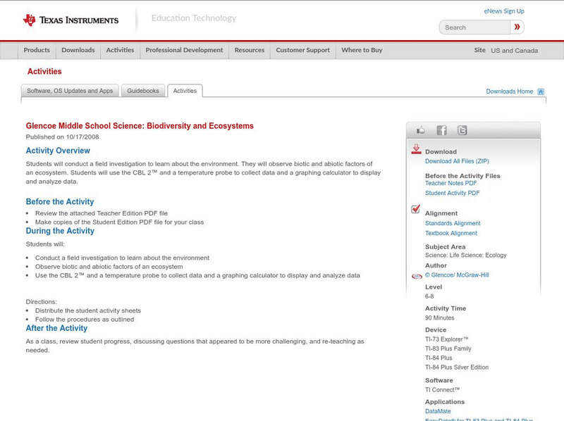Open the DataMate application link
The height and width of the screenshot is (421, 564).
[438, 411]
